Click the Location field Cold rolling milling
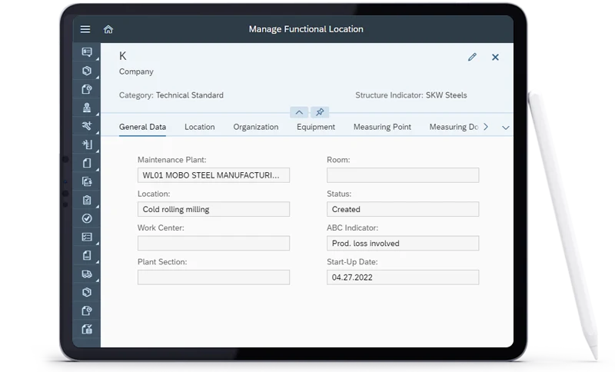Viewport: 615px width, 372px height. [x=214, y=209]
